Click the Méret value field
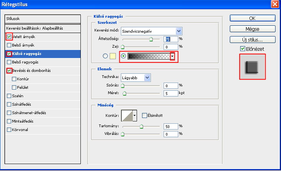Image resolution: width=281 pixels, height=171 pixels. [171, 93]
